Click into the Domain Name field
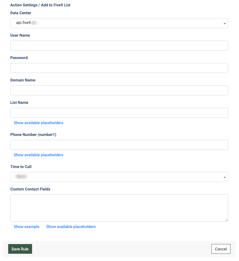The height and width of the screenshot is (261, 239). click(x=119, y=90)
